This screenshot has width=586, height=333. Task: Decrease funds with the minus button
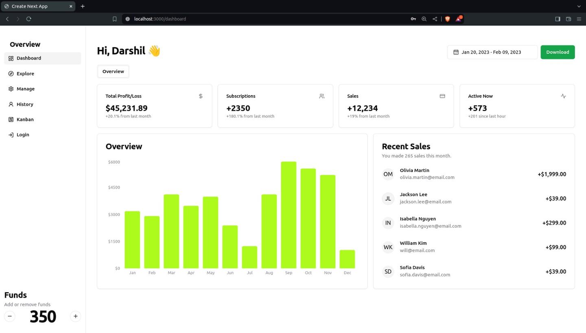click(x=10, y=316)
